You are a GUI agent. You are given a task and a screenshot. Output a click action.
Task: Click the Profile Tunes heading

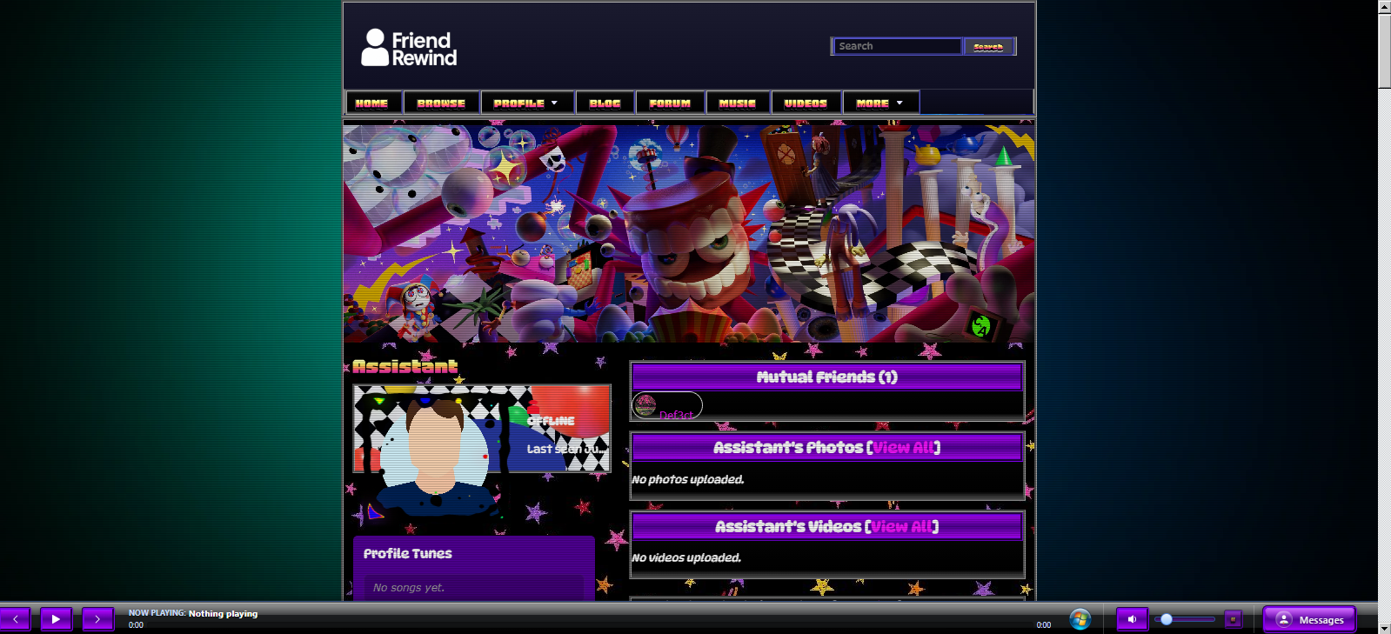tap(408, 553)
